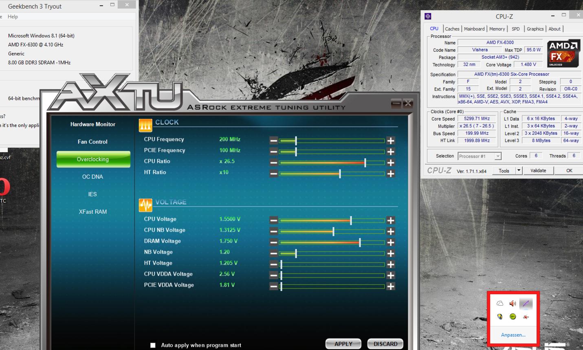Select IES in AXTU sidebar
The height and width of the screenshot is (350, 583).
pos(93,194)
